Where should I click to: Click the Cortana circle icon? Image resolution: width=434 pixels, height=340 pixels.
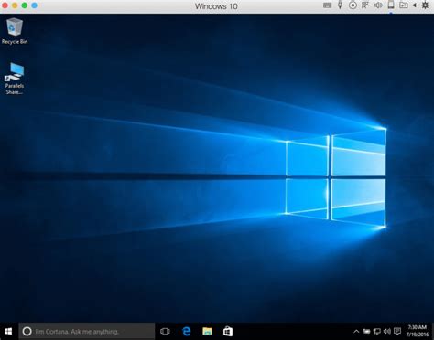(27, 331)
